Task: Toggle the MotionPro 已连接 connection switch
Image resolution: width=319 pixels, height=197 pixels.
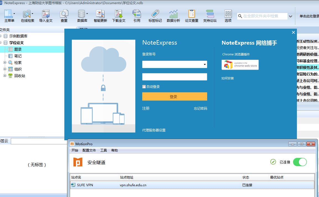Action: point(300,162)
